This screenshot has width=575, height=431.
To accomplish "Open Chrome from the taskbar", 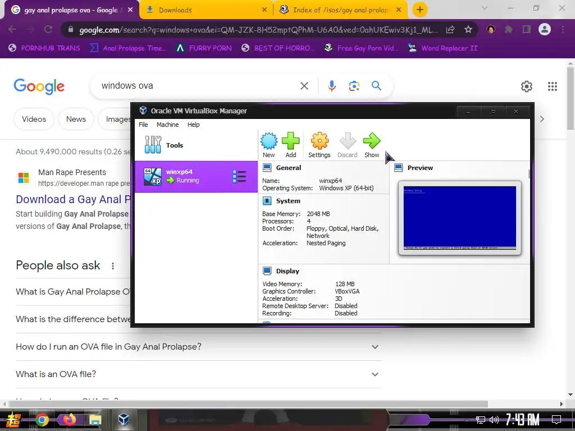I will click(42, 420).
